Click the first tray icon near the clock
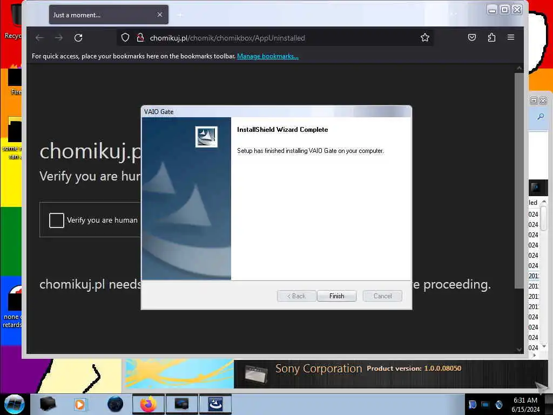 pyautogui.click(x=472, y=404)
